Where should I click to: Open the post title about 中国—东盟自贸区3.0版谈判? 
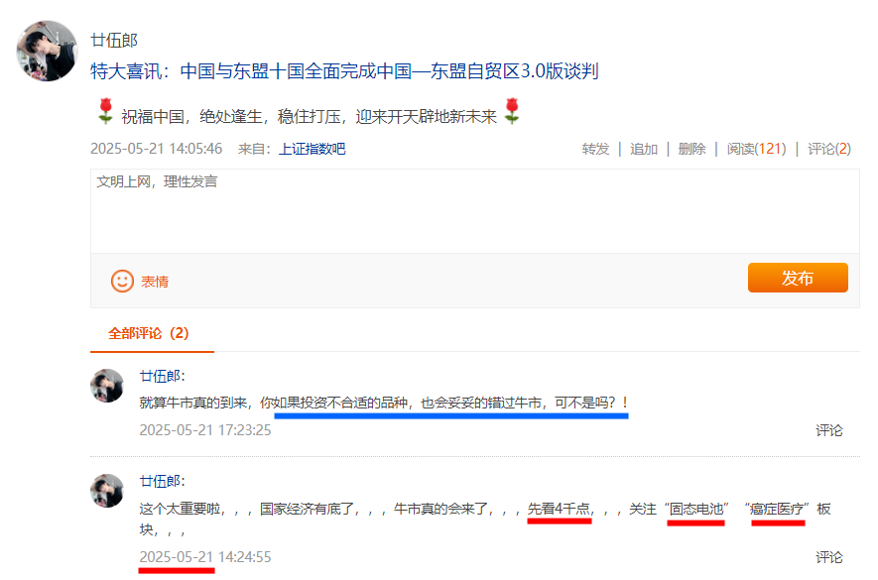344,71
